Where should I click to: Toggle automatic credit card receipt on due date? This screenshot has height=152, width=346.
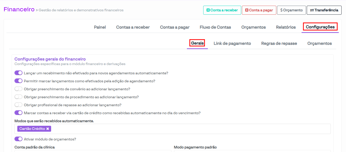pyautogui.click(x=18, y=113)
